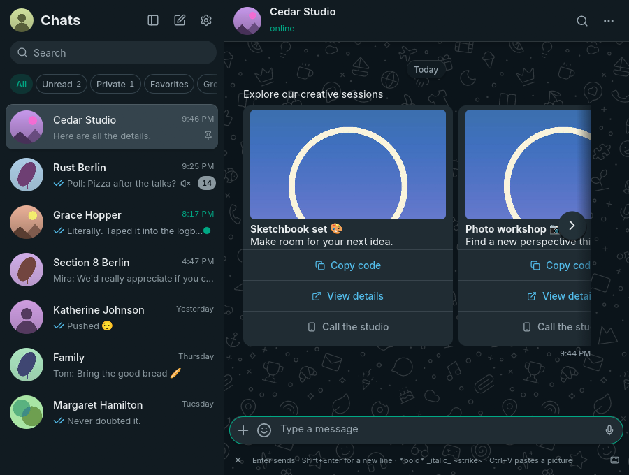Open settings gear in Chats header

click(205, 20)
